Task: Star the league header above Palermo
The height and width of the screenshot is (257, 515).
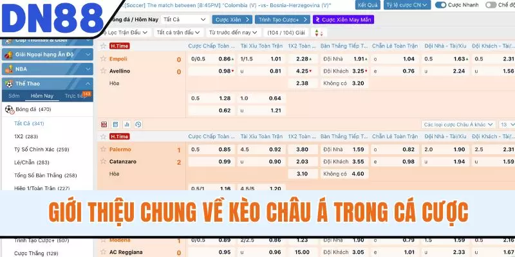Action: pos(104,136)
